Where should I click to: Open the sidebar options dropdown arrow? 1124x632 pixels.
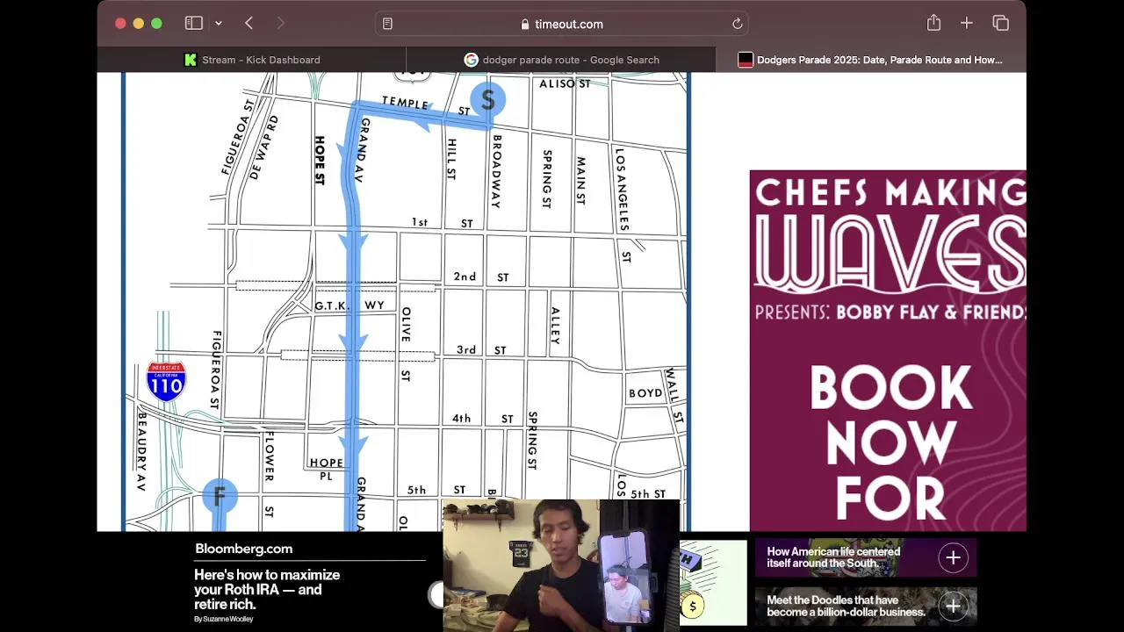click(x=218, y=24)
